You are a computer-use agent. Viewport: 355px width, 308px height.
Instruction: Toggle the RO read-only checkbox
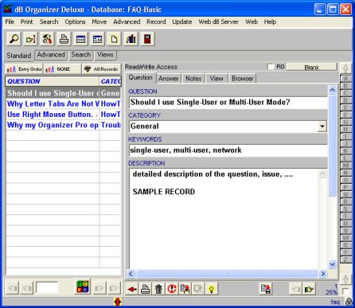271,67
